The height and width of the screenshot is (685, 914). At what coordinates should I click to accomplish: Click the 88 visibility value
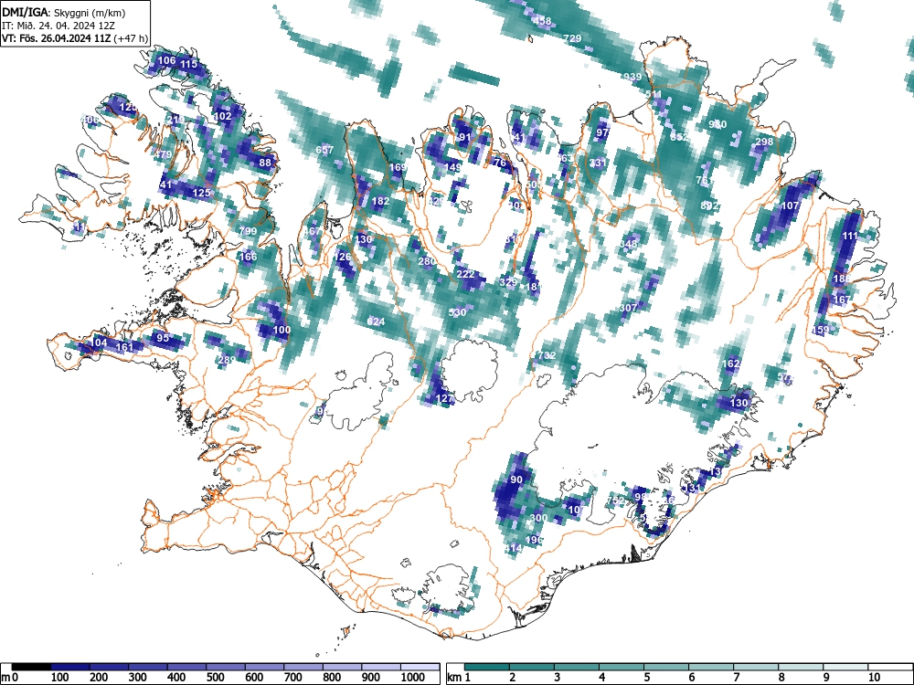coord(265,163)
